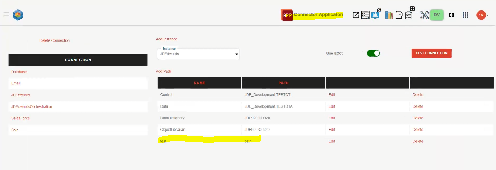Screen dimensions: 496x170
Task: Open the Instance dropdown
Action: (x=198, y=54)
